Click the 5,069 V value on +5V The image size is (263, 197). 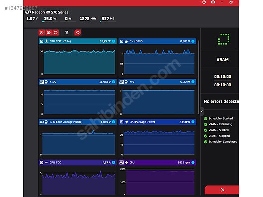185,82
